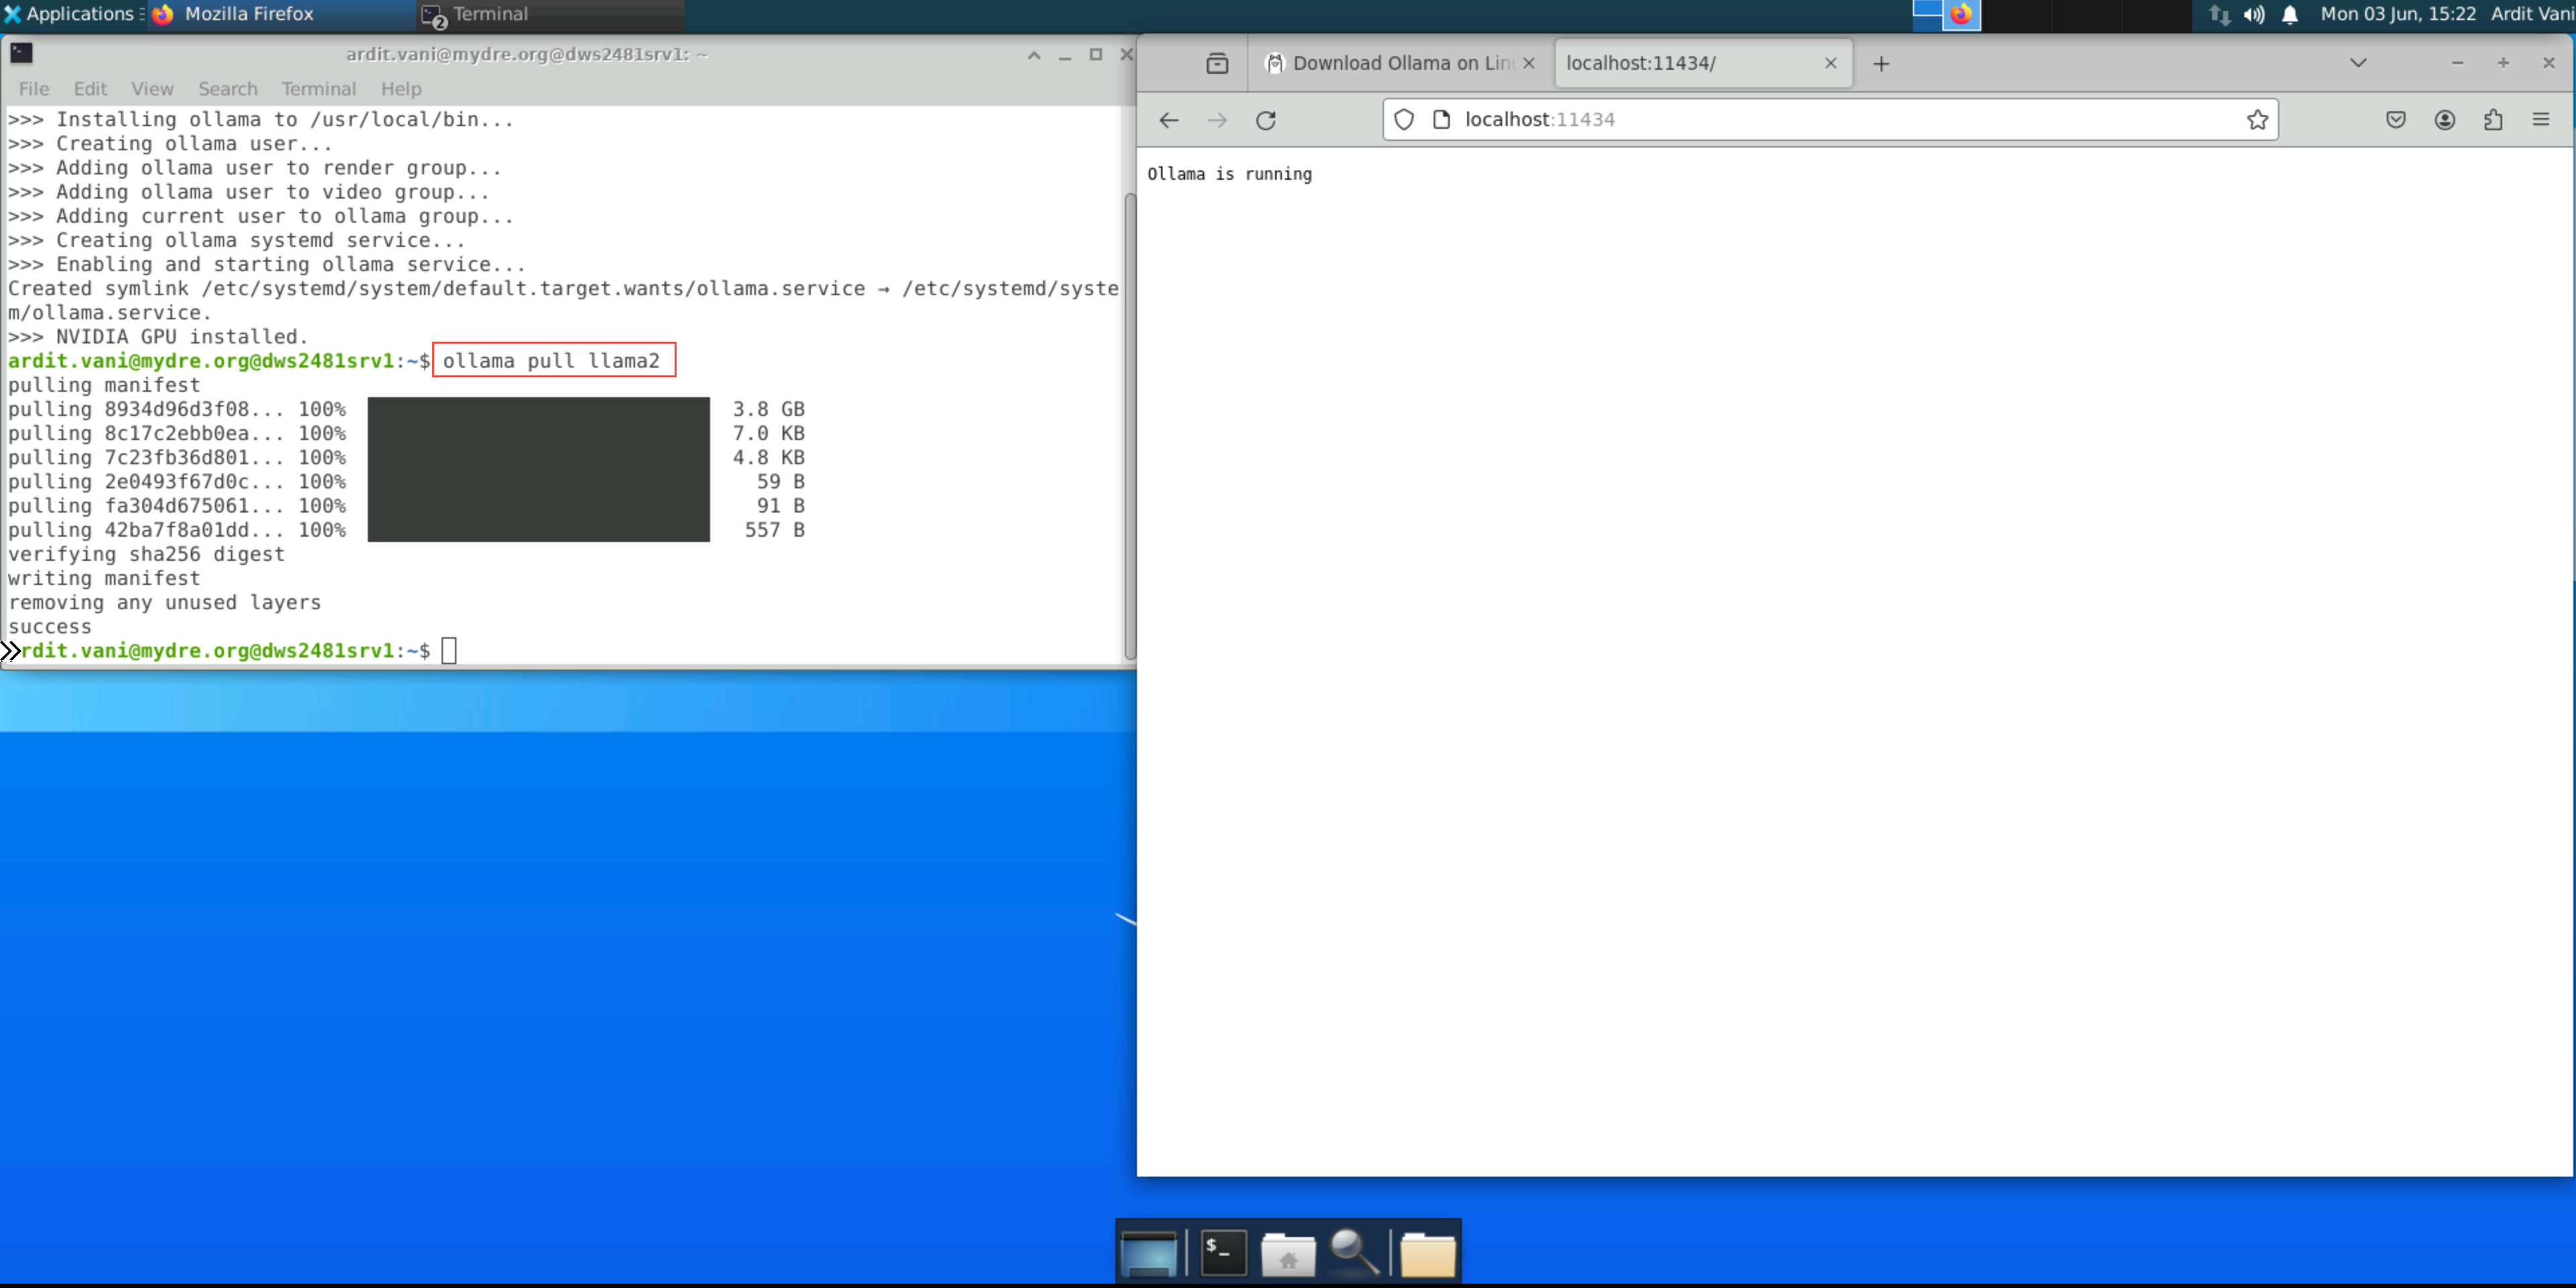Expand the list all tabs chevron

(x=2357, y=63)
